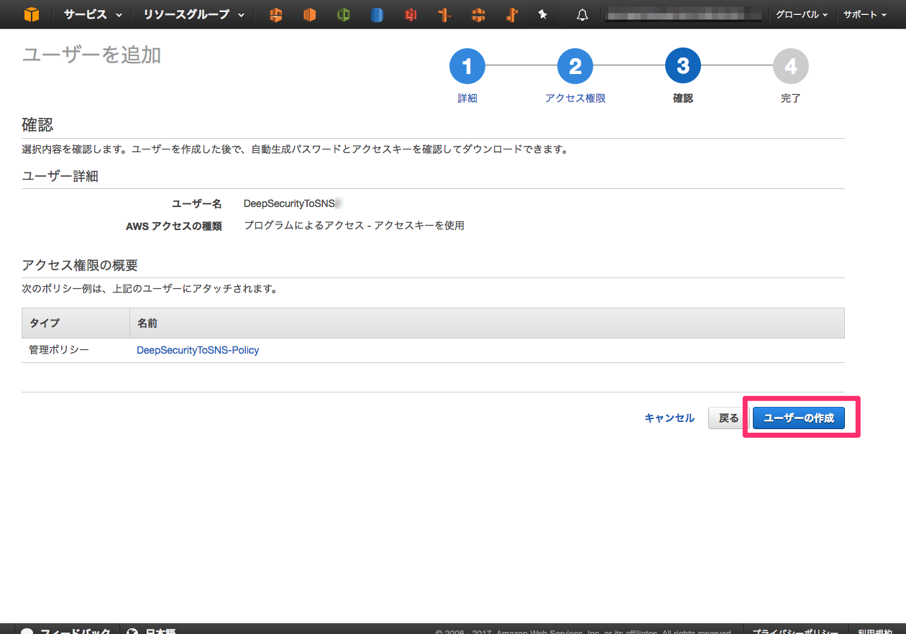Open the notifications bell icon
Screen dimensions: 906x634
point(582,14)
